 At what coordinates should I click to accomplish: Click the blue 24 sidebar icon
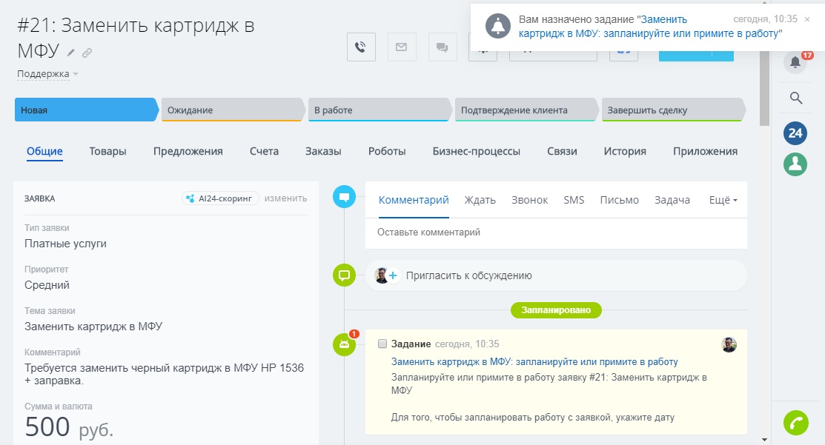[795, 133]
